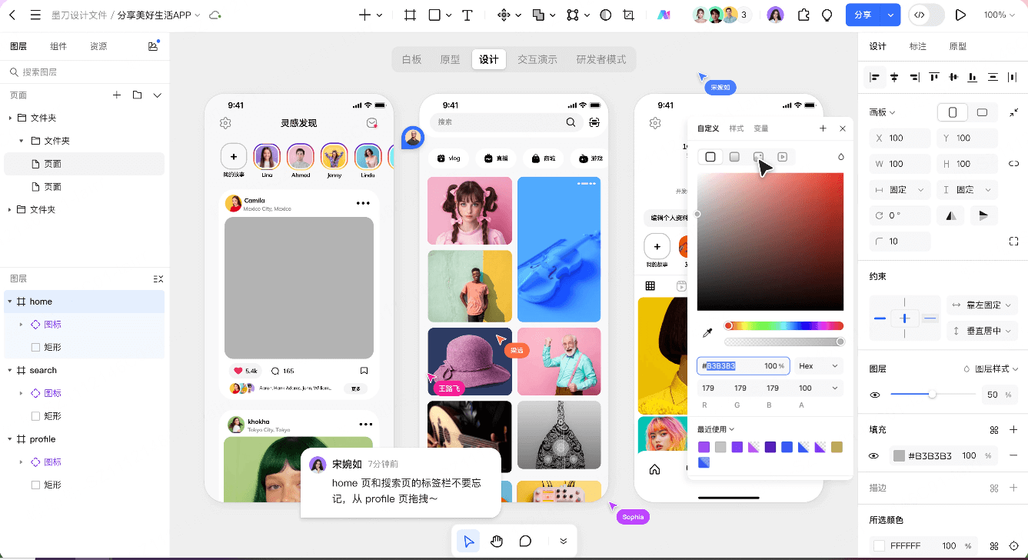Close the color picker panel
The image size is (1028, 560).
[x=843, y=128]
